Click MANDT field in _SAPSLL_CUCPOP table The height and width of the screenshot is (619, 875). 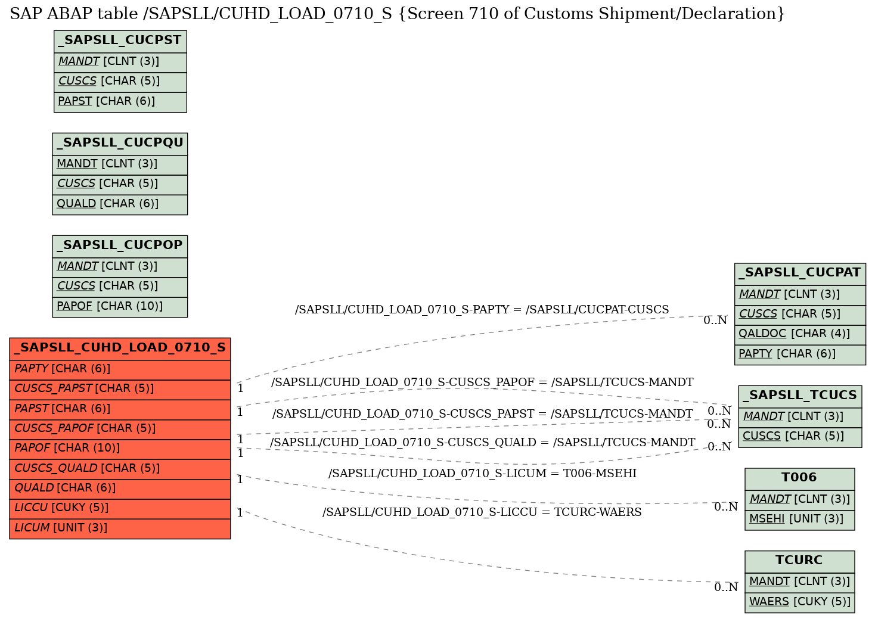(120, 267)
